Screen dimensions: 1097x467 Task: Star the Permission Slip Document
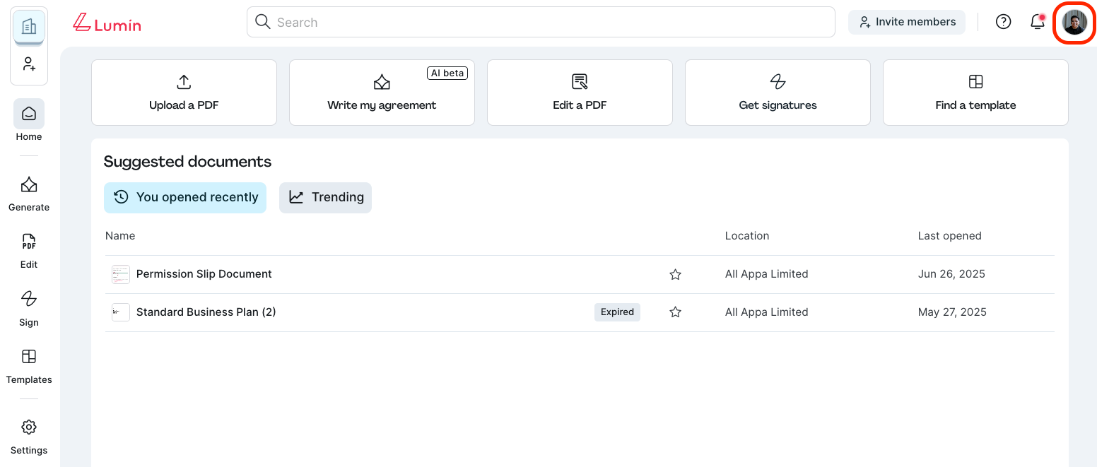(x=675, y=274)
